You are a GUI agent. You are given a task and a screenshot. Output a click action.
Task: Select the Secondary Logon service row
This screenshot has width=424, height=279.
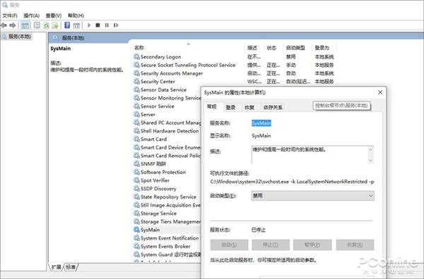pyautogui.click(x=234, y=56)
